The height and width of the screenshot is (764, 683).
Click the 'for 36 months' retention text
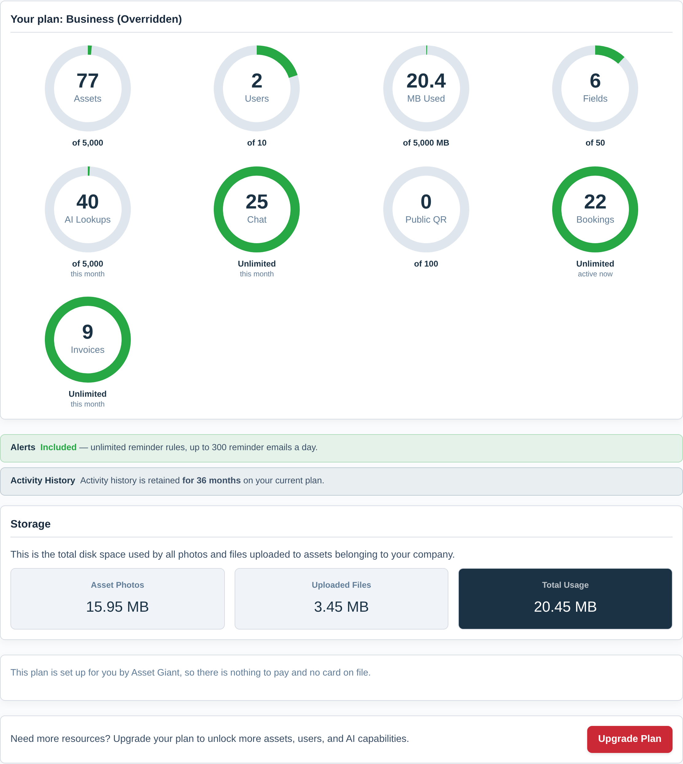(211, 480)
